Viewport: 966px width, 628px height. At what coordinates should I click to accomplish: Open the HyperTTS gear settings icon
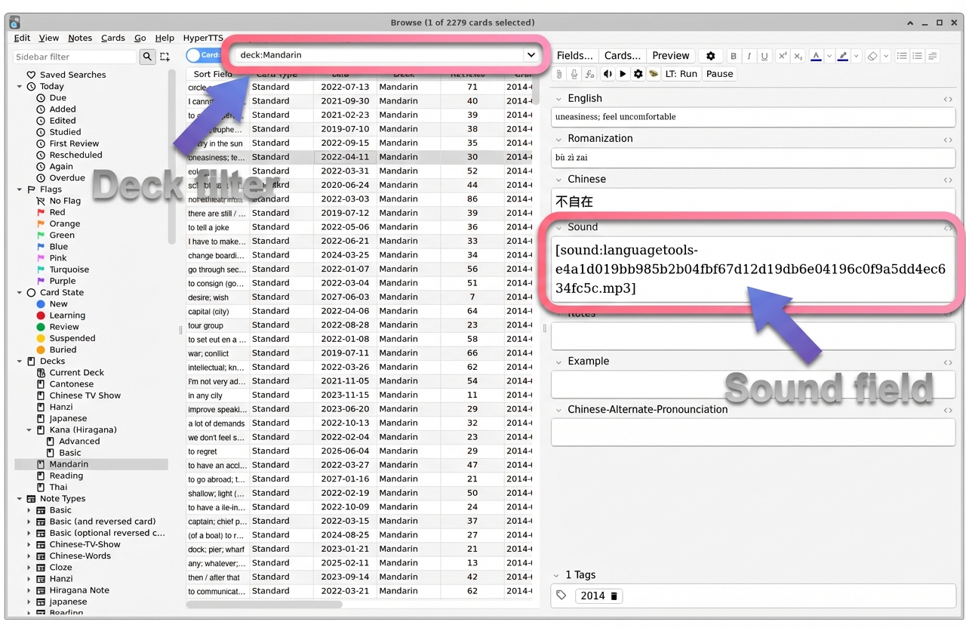638,73
